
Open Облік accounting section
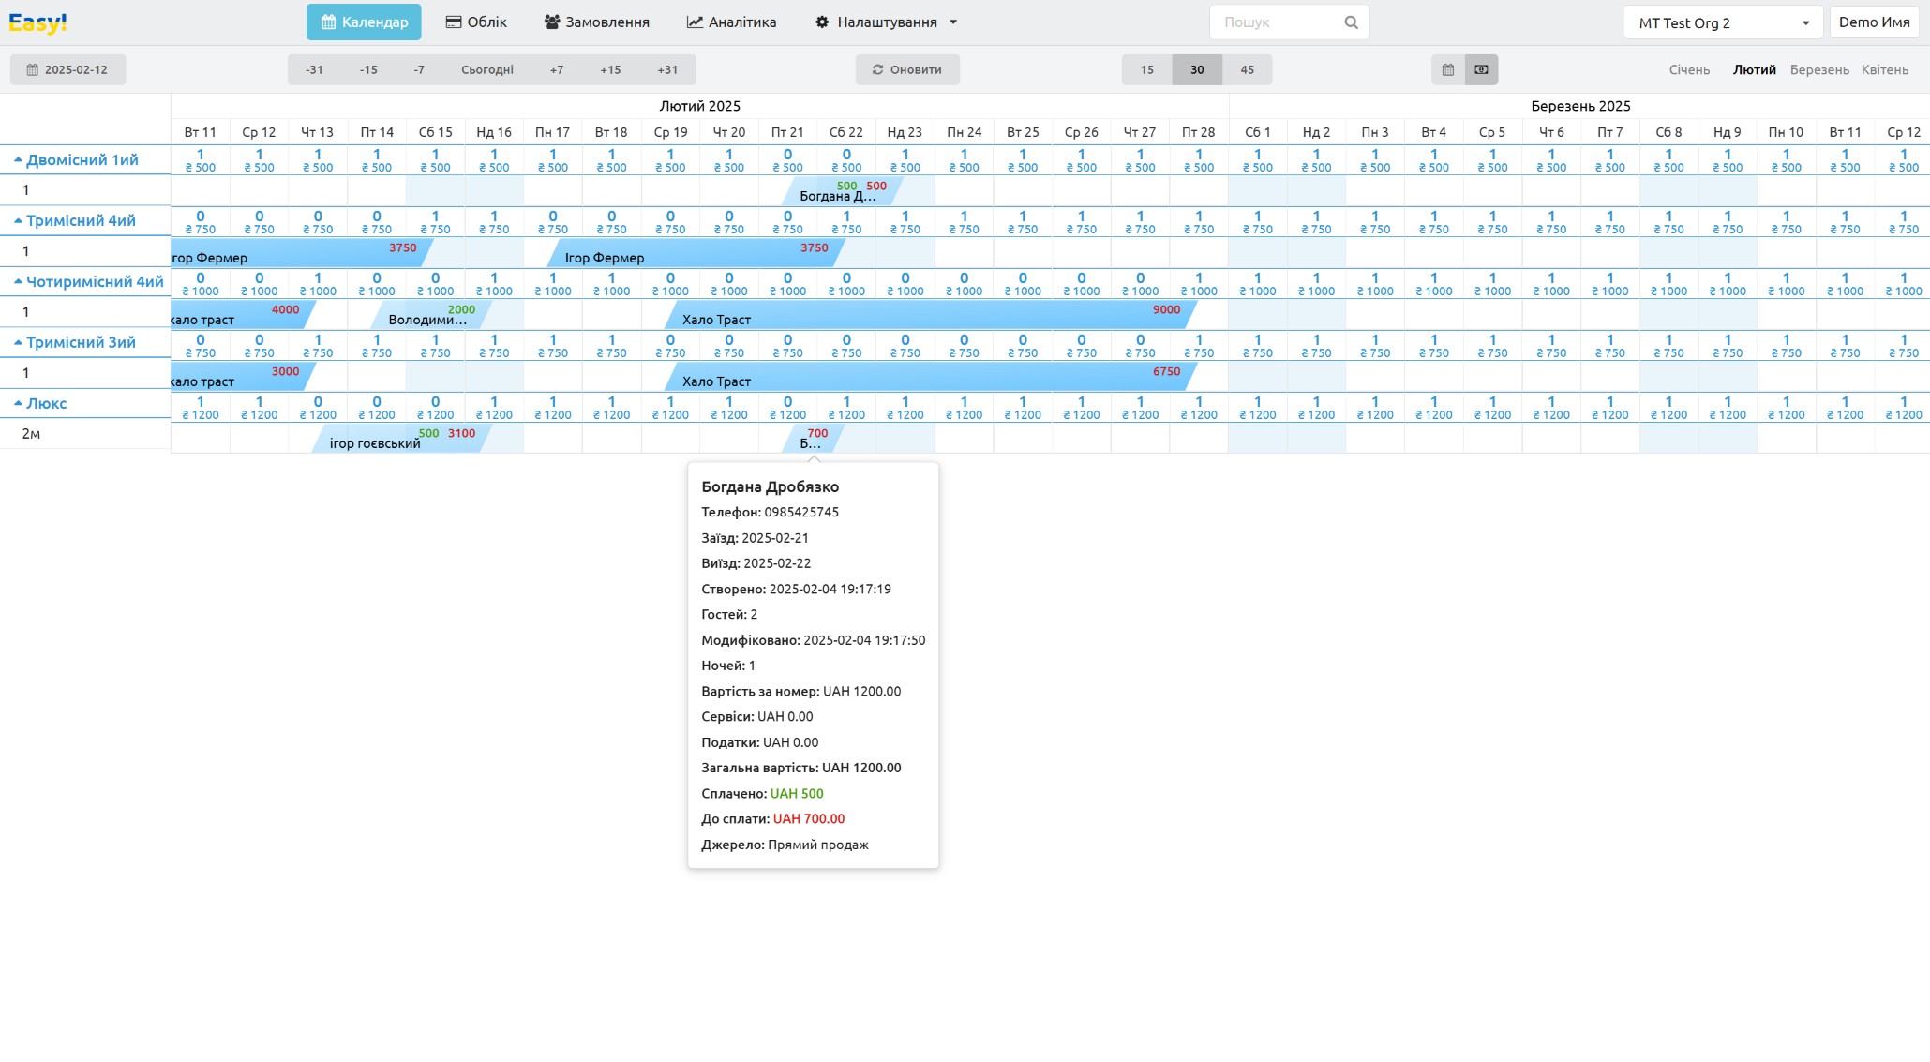click(476, 22)
